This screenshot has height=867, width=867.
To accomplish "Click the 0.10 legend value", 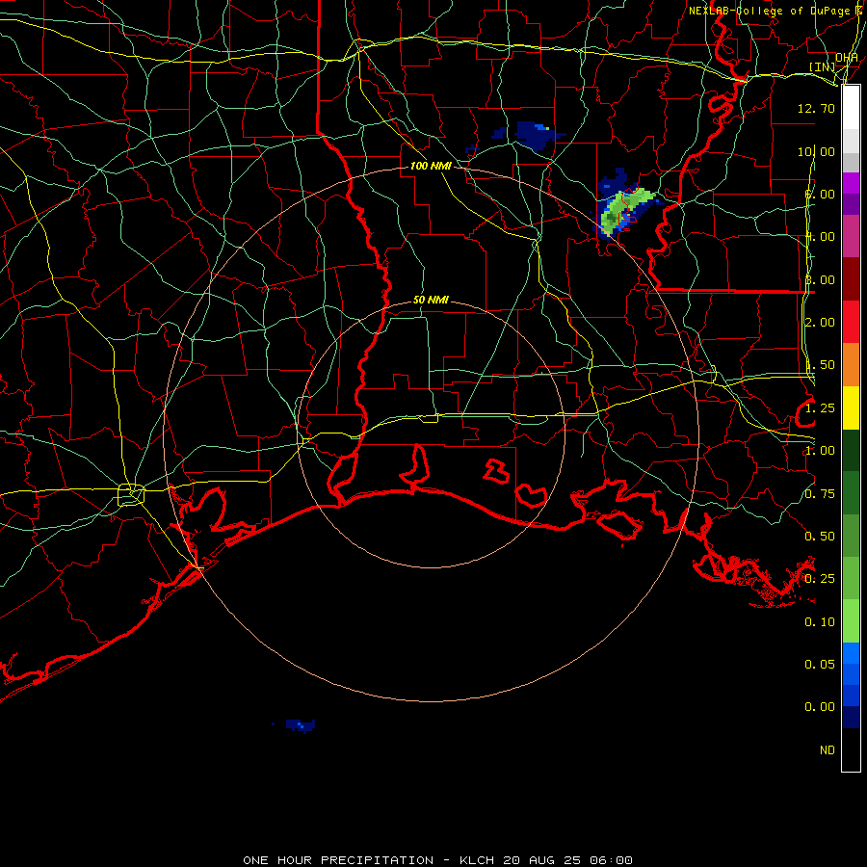I will point(820,622).
